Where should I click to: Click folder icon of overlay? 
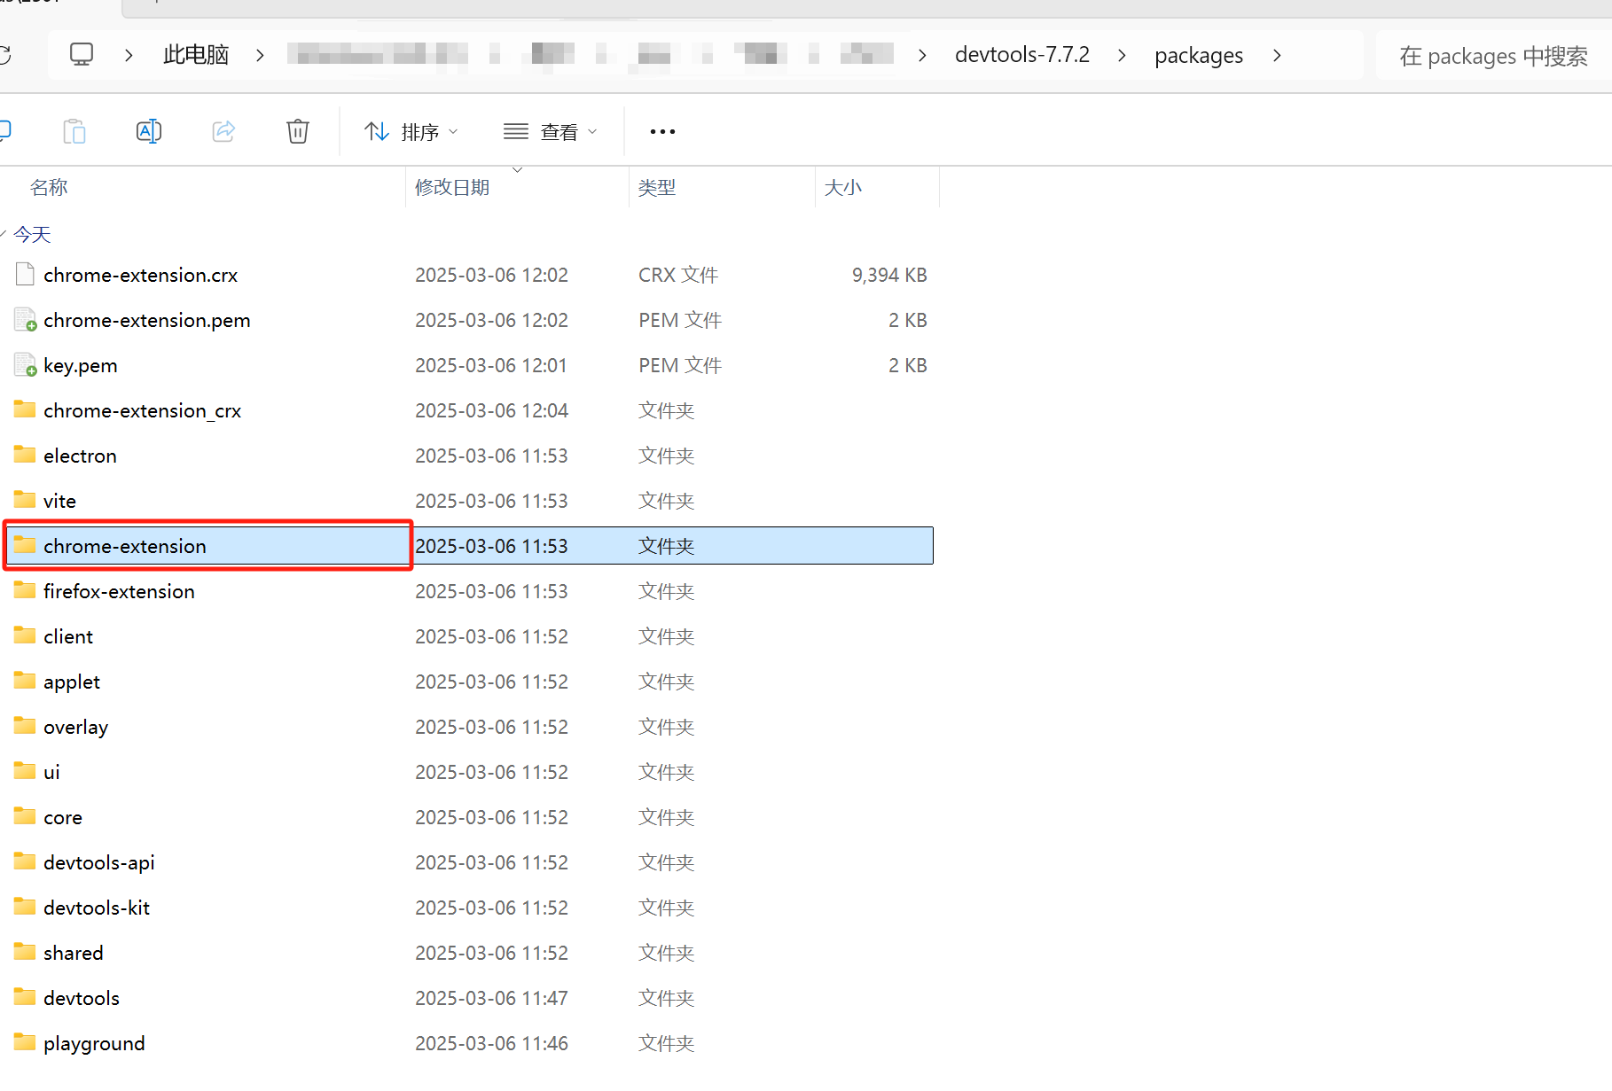[x=25, y=725]
